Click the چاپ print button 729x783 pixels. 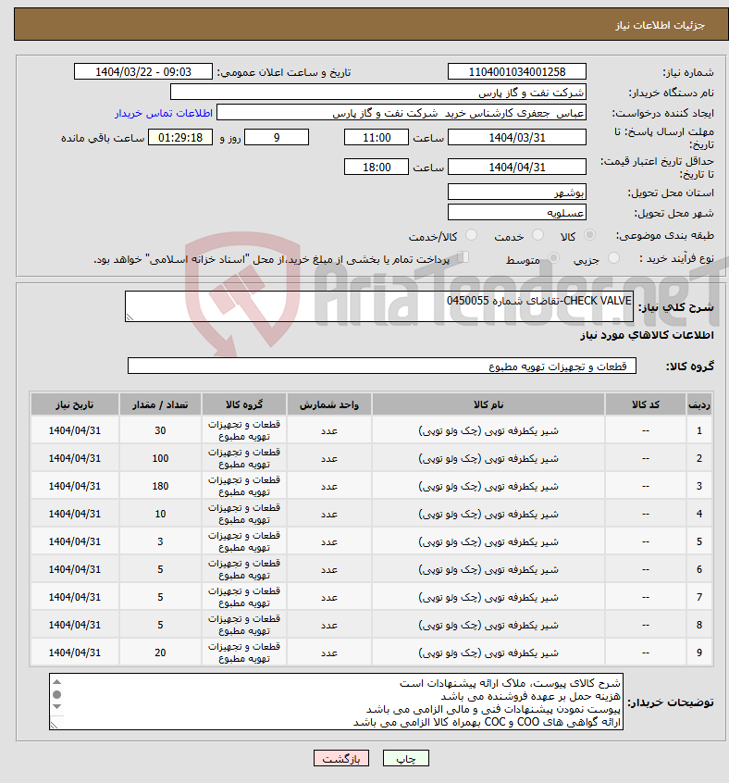coord(405,759)
